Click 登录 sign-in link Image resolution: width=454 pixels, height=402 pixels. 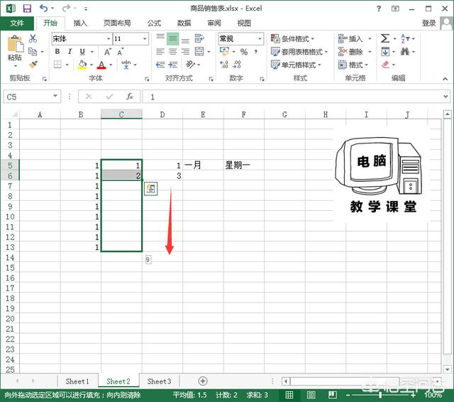point(428,23)
